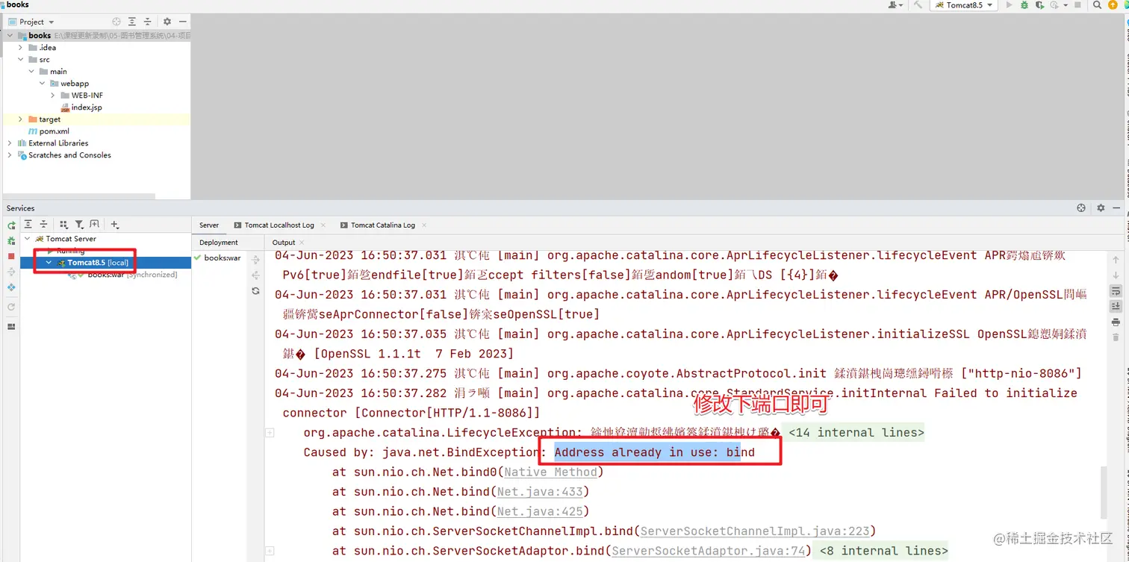Run with Coverage from top toolbar
Screen dimensions: 1129x562
pos(1039,5)
